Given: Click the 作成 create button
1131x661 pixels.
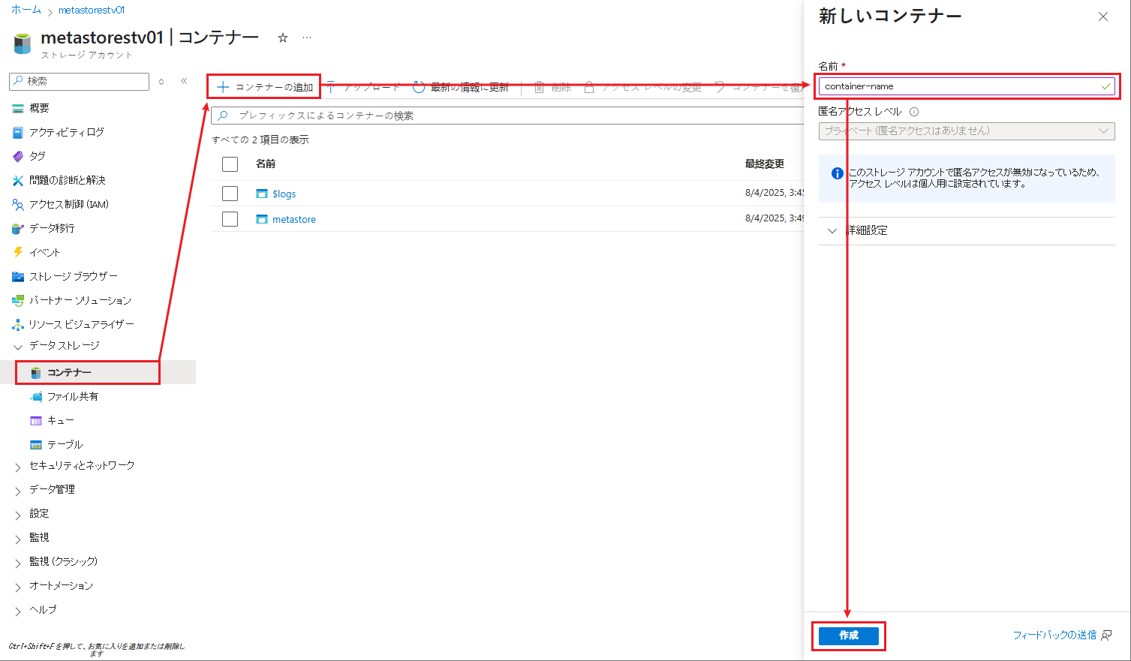Looking at the screenshot, I should 849,635.
